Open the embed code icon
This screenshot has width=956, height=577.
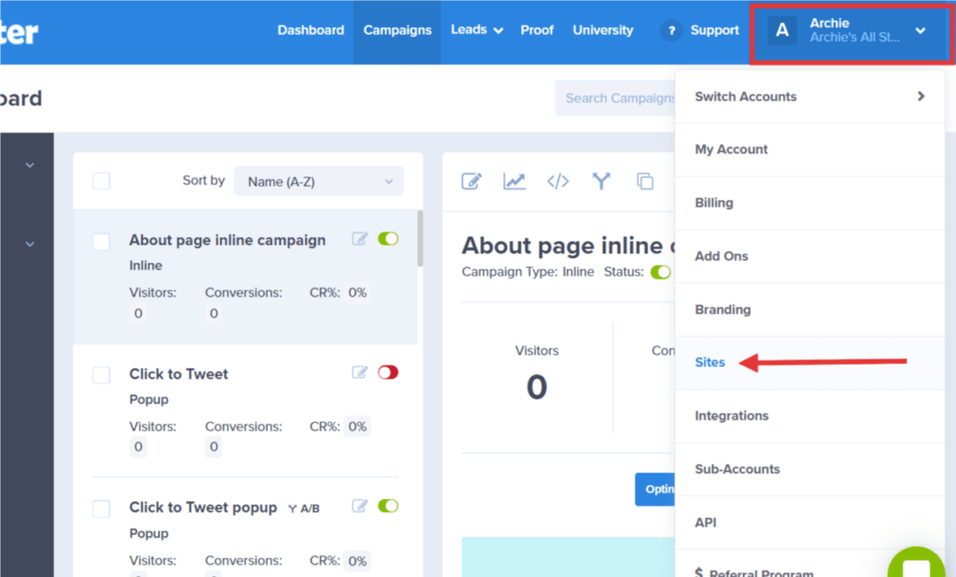pos(557,181)
